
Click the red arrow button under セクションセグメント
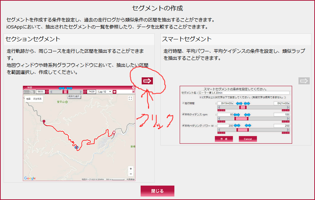click(147, 81)
